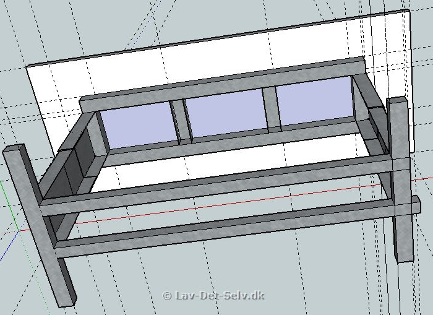
Task: Select the tall right leg post
Action: click(x=400, y=179)
